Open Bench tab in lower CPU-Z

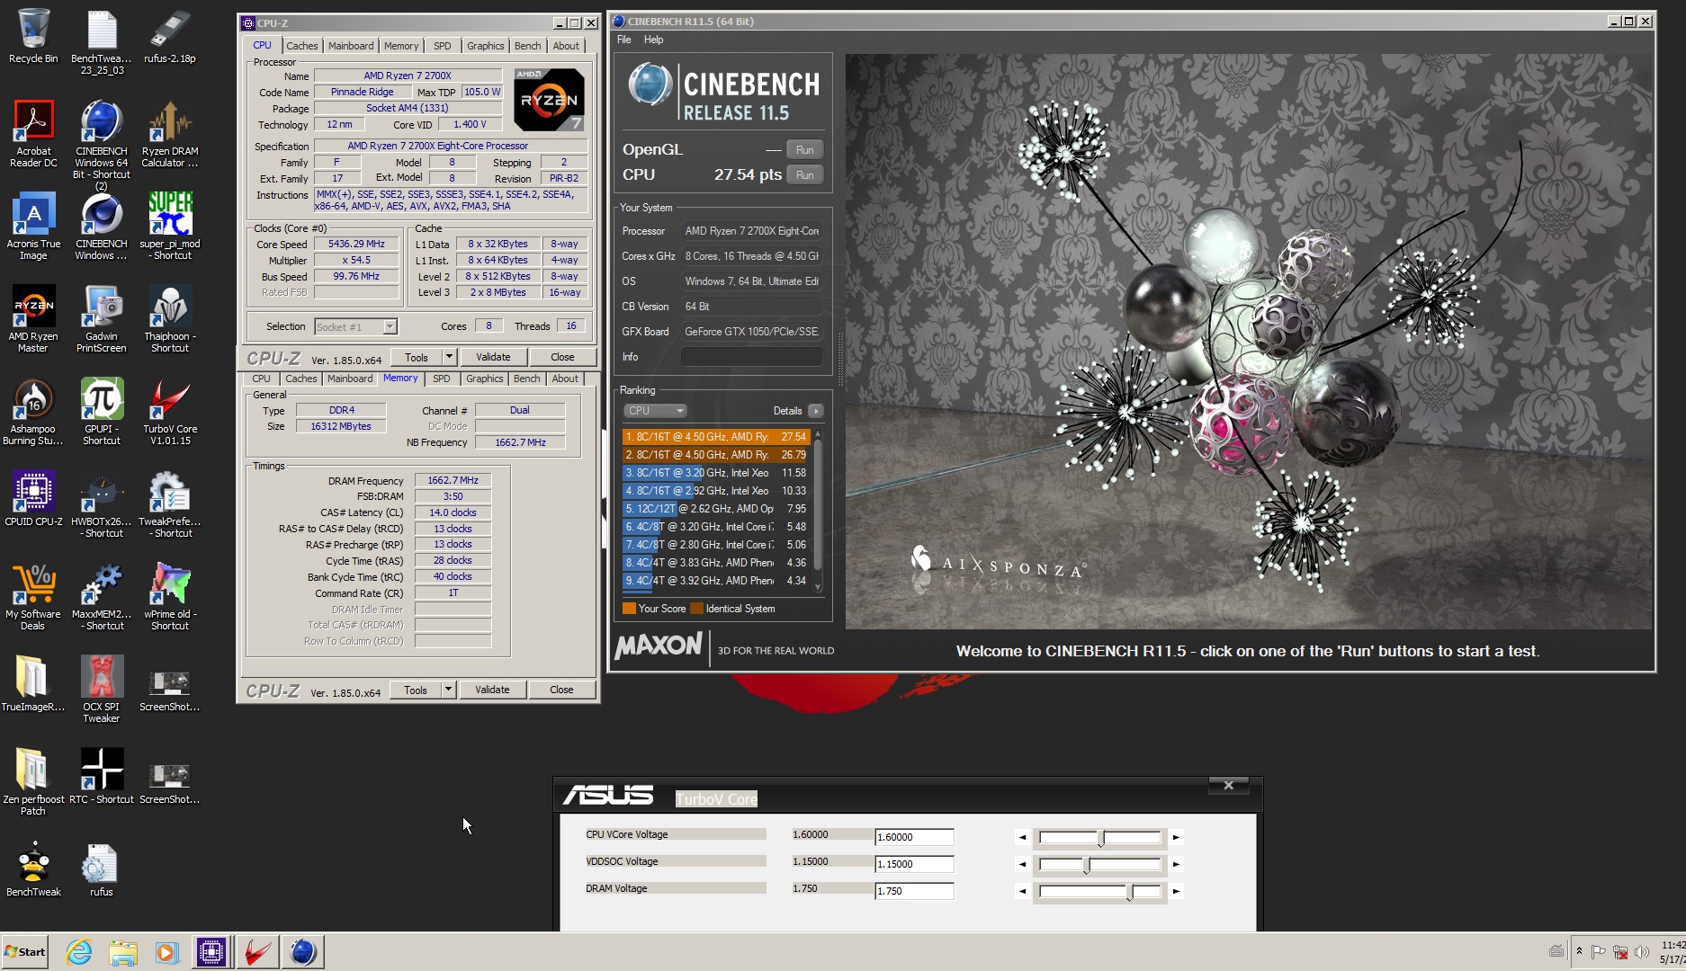coord(527,379)
